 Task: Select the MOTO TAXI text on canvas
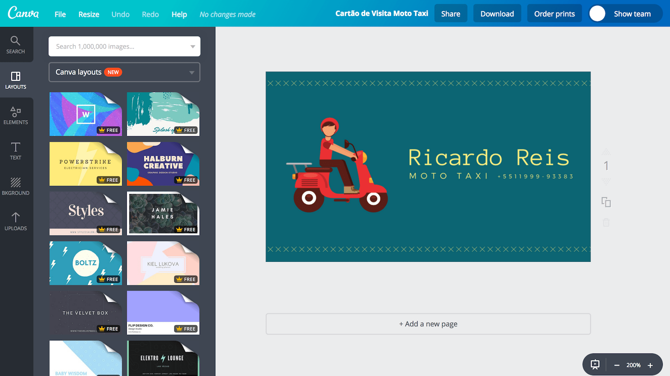click(449, 176)
